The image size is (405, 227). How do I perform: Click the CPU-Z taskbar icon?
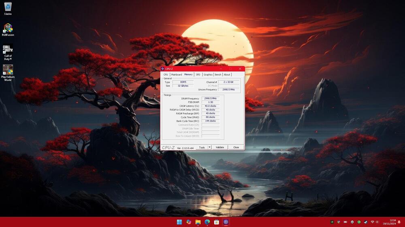[x=226, y=222]
